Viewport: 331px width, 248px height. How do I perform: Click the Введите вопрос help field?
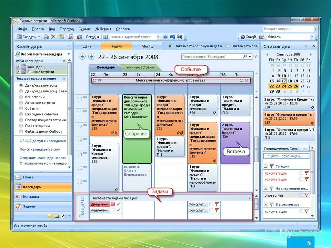coord(288,29)
